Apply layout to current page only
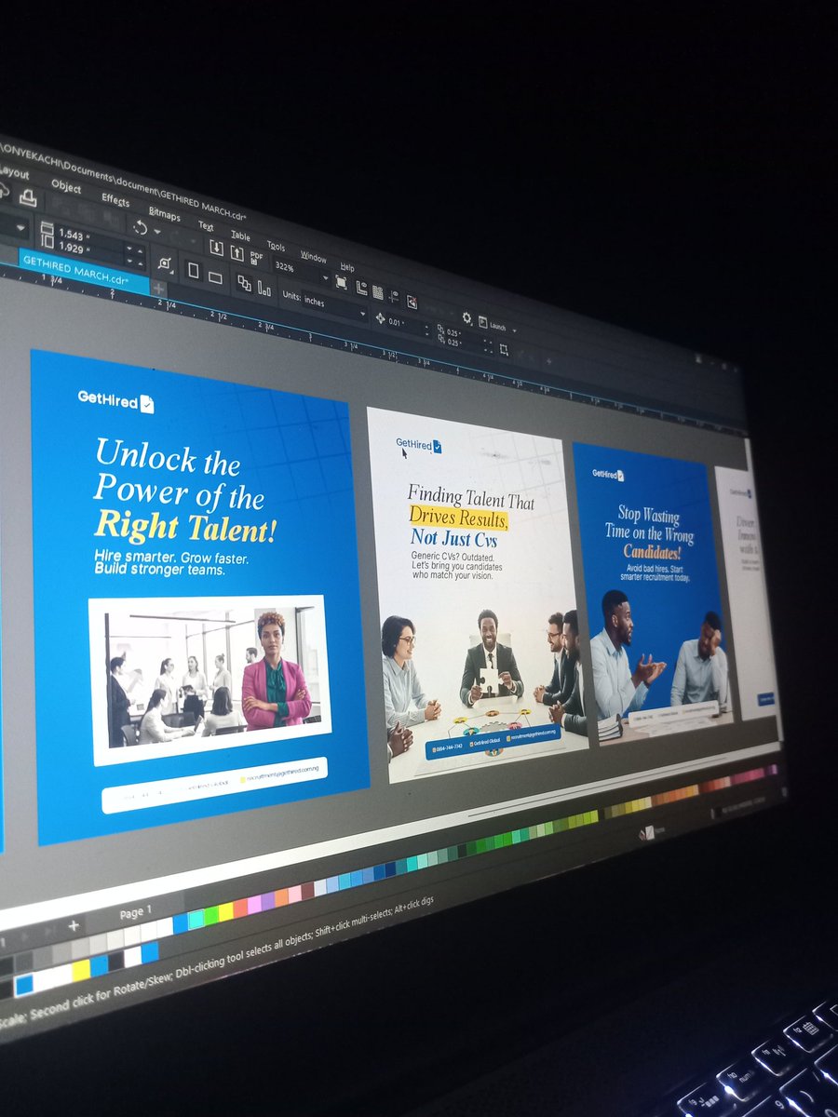 [x=264, y=289]
